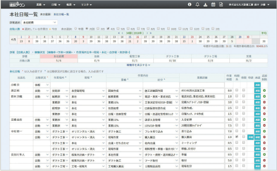Delete the 現場名分 row with red minus

coord(264,166)
